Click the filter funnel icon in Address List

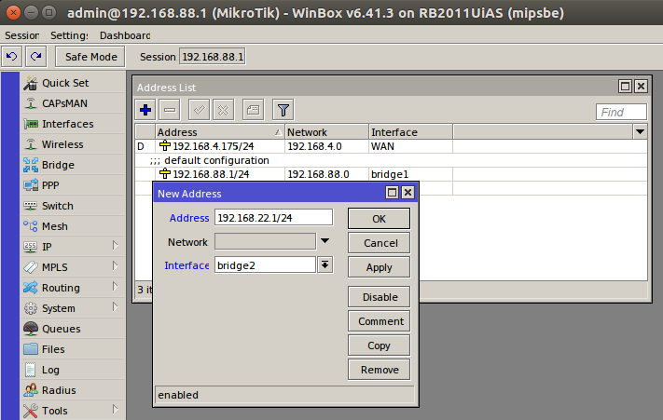pyautogui.click(x=283, y=110)
